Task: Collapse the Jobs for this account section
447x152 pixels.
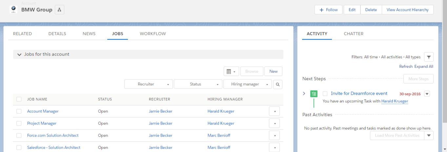Action: tap(19, 54)
